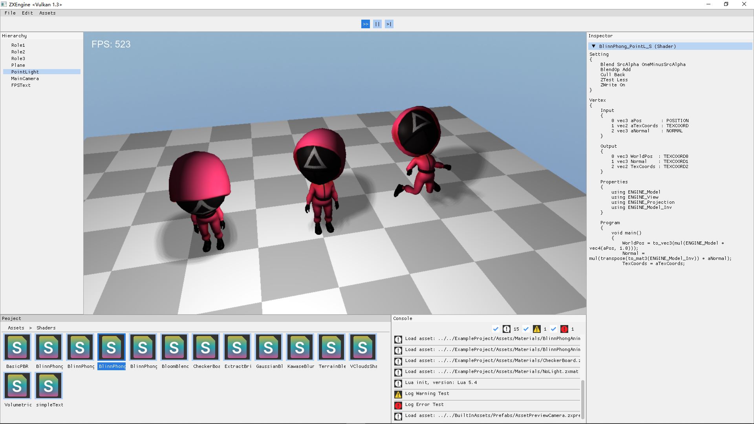Select the Log Error Test entry
This screenshot has width=754, height=424.
pos(424,404)
